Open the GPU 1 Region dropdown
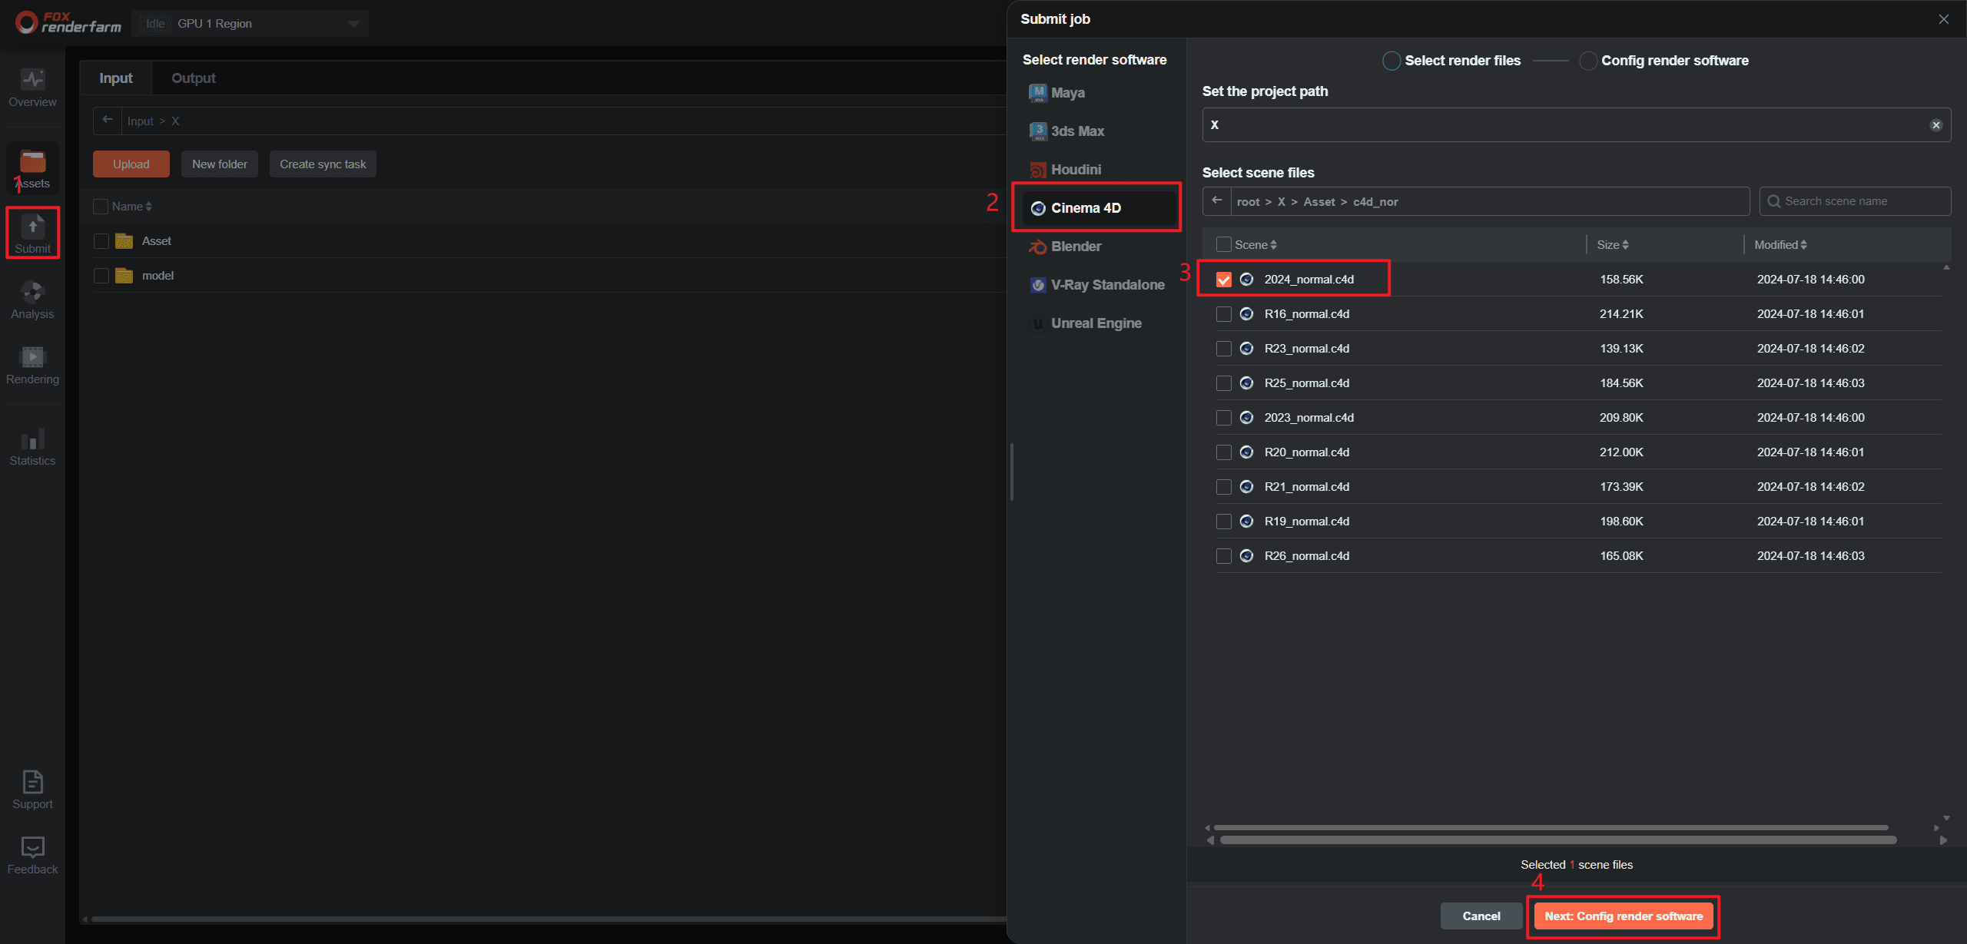This screenshot has width=1967, height=944. pyautogui.click(x=250, y=24)
